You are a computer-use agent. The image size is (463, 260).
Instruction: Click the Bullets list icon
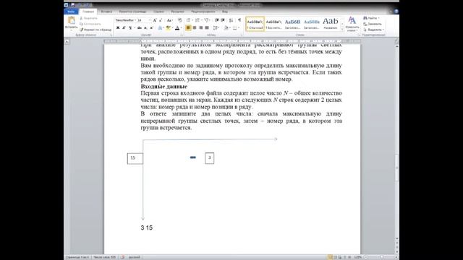click(188, 20)
